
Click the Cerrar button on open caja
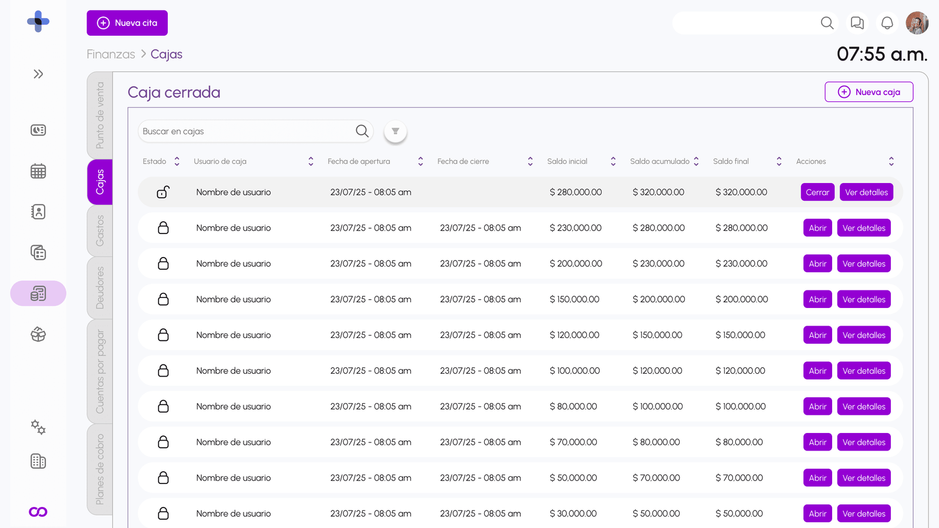click(x=817, y=192)
